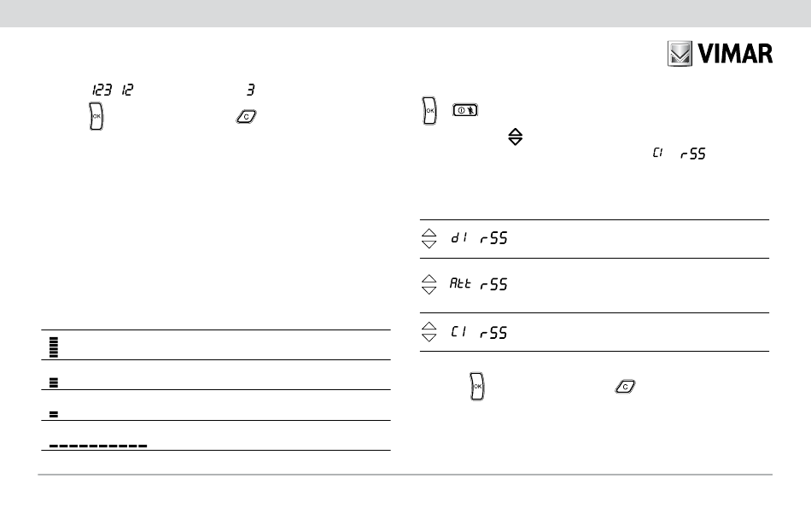Click the VIMAR logo
The width and height of the screenshot is (811, 519).
point(720,53)
